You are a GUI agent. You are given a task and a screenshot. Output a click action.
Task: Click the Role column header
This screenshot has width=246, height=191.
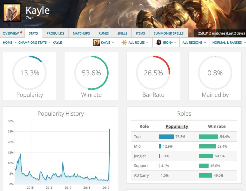144,126
